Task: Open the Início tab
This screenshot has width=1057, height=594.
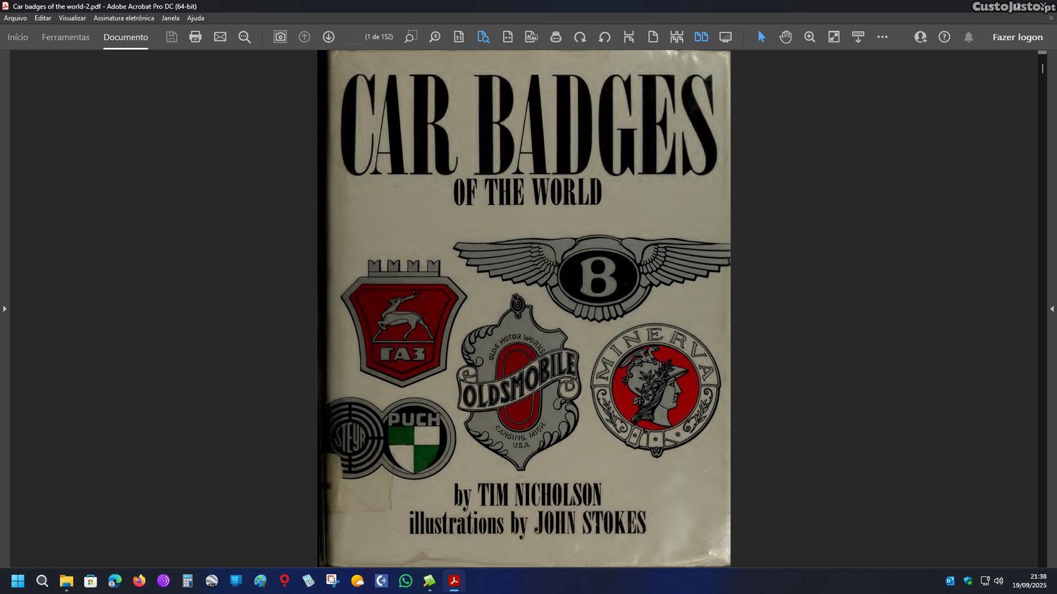Action: coord(18,37)
